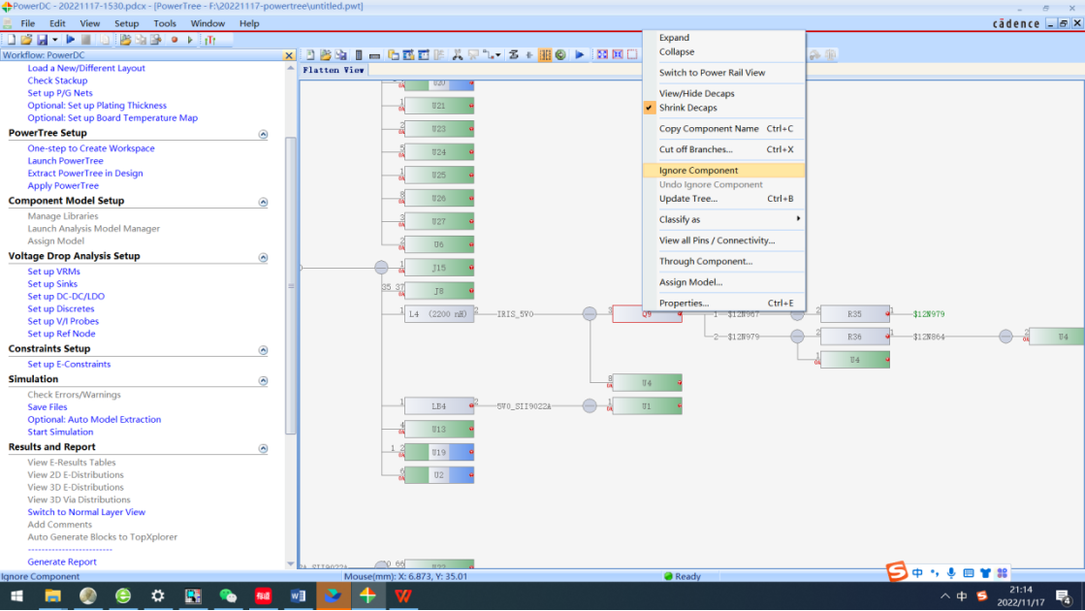Image resolution: width=1085 pixels, height=611 pixels.
Task: Click the blue Run arrow in main toolbar
Action: tap(70, 40)
